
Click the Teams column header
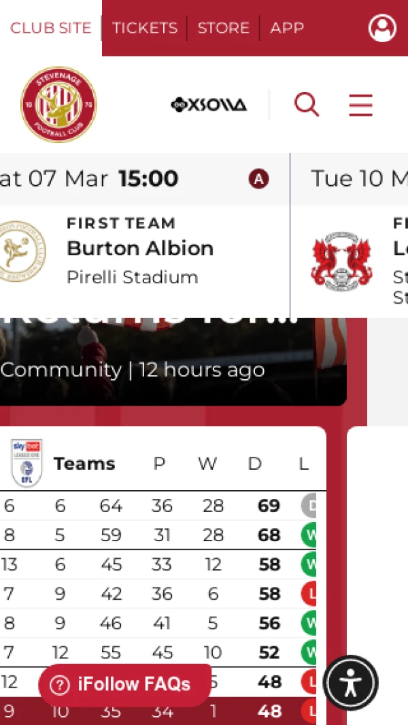[84, 464]
